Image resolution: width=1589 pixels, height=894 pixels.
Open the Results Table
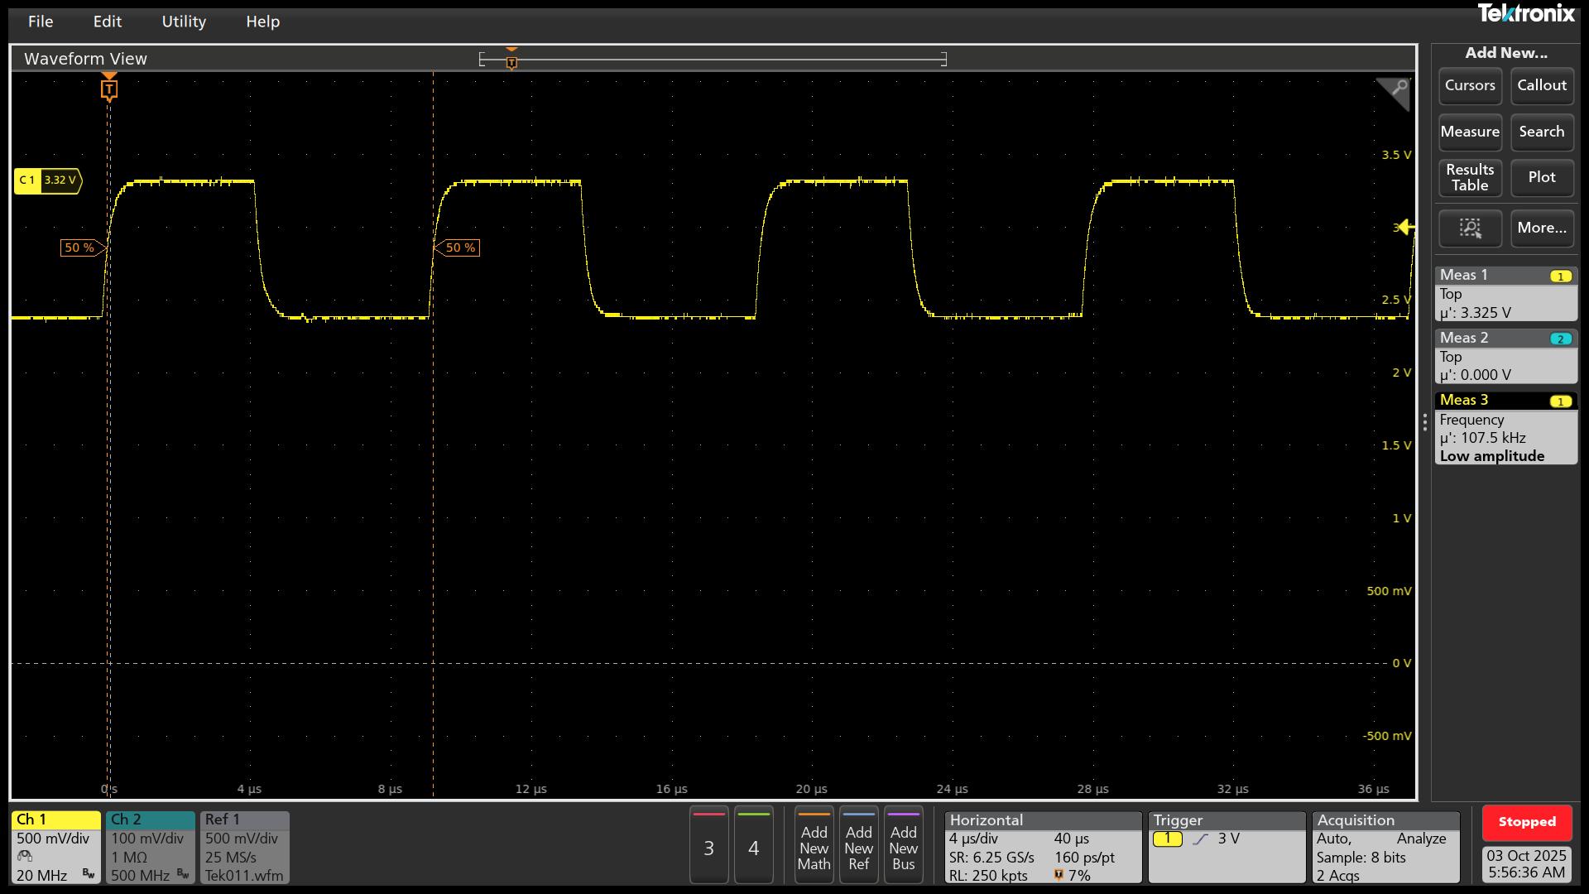tap(1470, 177)
